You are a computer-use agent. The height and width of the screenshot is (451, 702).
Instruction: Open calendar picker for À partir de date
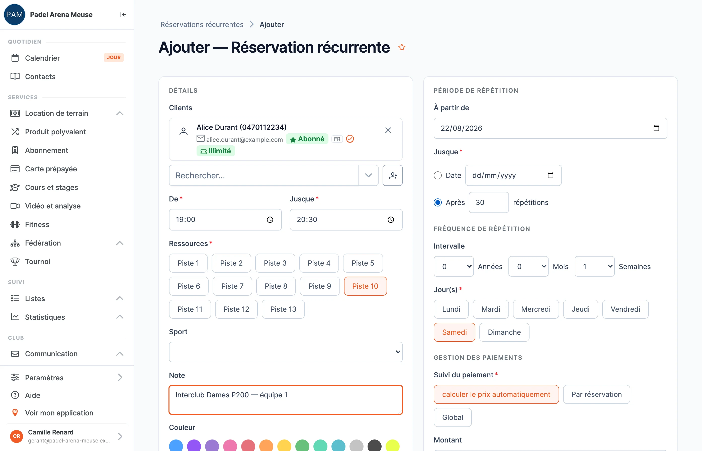pos(656,128)
